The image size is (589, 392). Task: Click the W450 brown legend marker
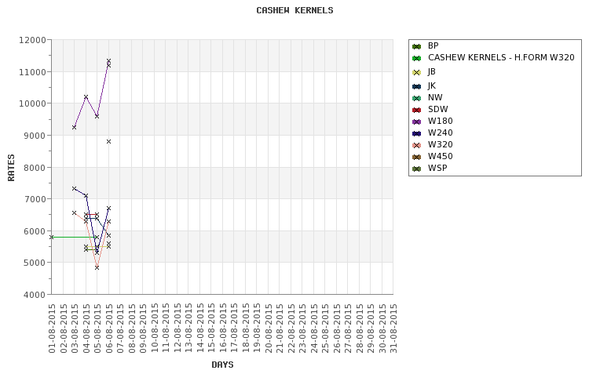coord(416,157)
